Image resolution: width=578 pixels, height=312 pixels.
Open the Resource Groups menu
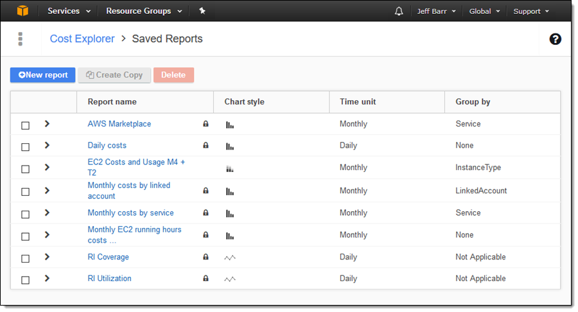point(144,11)
